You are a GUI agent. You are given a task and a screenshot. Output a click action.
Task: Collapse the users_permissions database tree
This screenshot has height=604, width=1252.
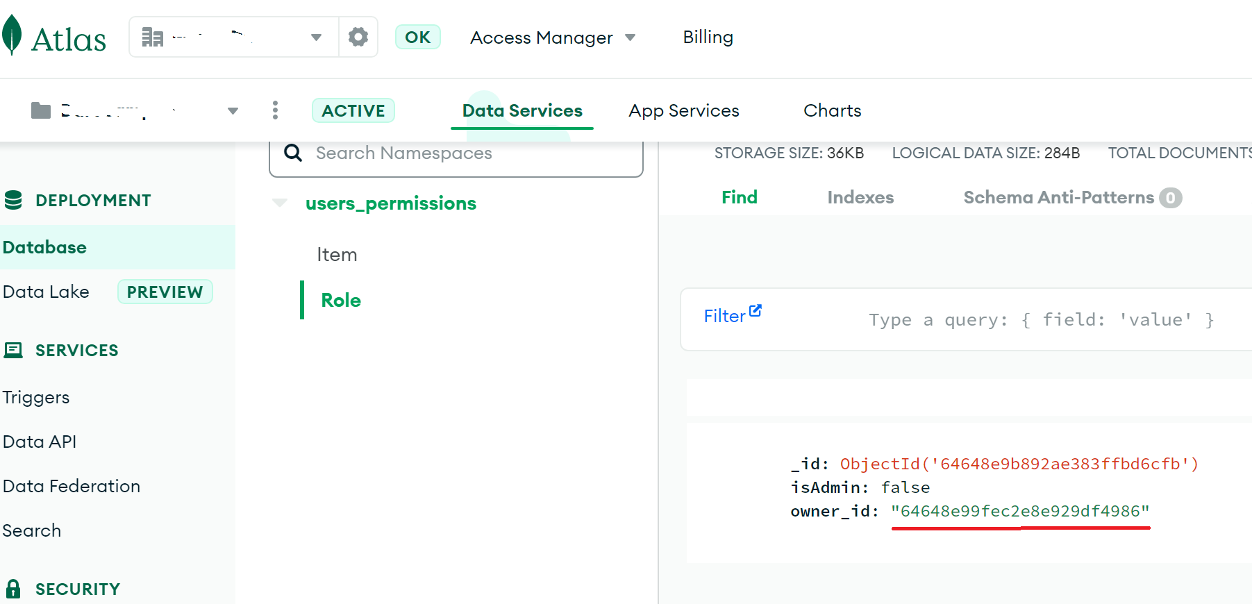click(280, 203)
